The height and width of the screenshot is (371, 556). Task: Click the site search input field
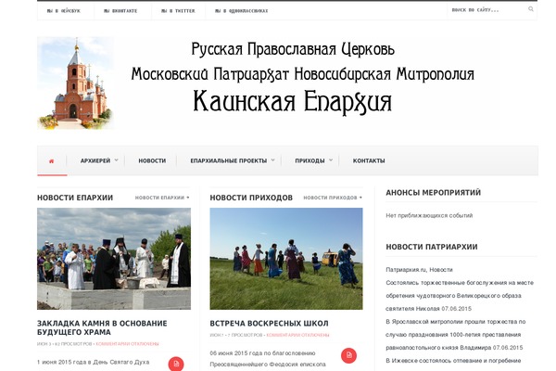tap(487, 10)
